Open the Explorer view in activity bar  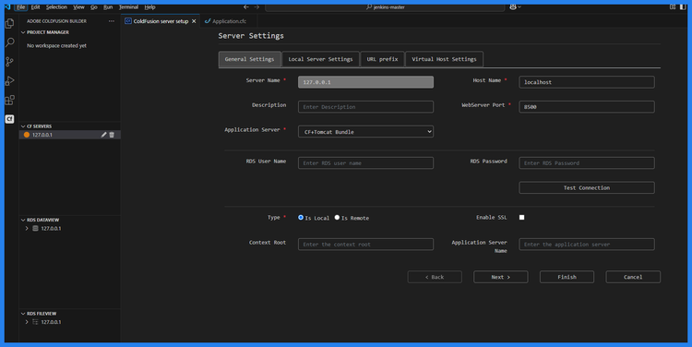coord(10,23)
